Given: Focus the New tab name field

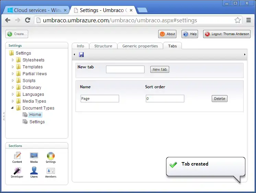Looking at the screenshot, I should click(x=125, y=69).
